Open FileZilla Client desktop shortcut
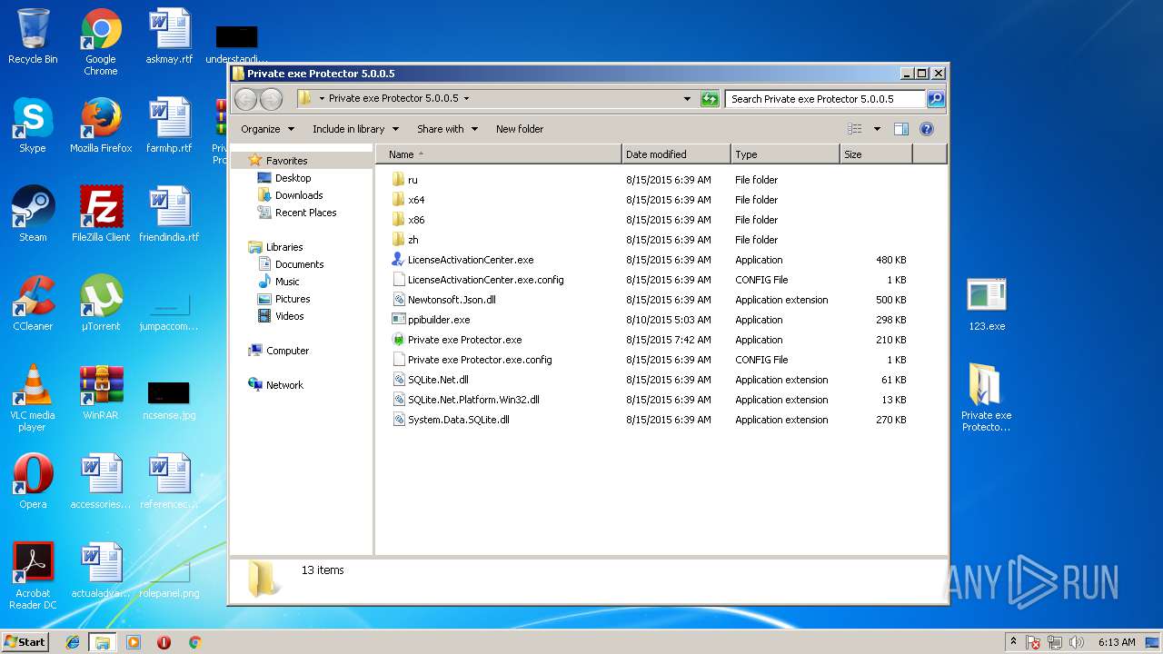Screen dimensions: 1163x654 tap(101, 214)
